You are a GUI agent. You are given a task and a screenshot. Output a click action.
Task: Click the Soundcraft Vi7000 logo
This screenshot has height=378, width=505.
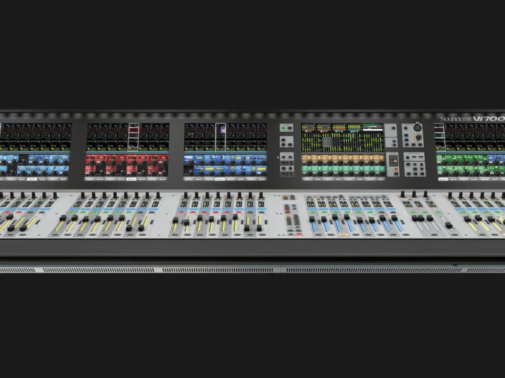[x=472, y=119]
